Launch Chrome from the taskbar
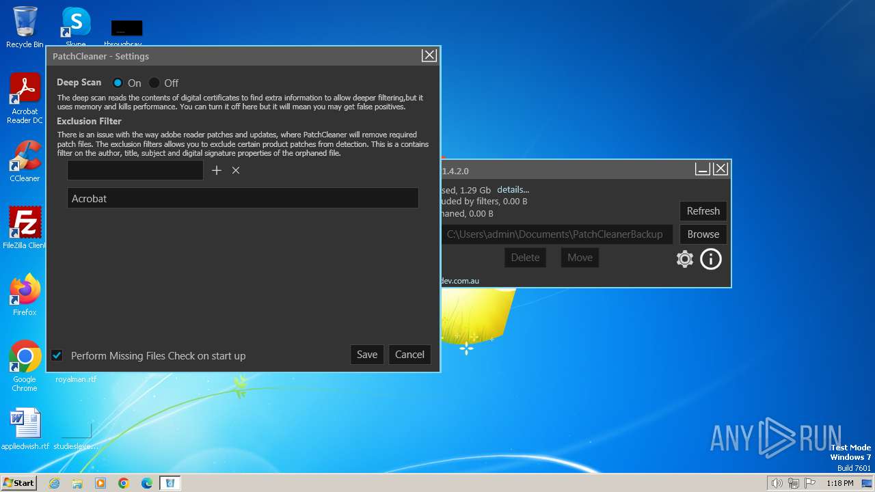The height and width of the screenshot is (492, 875). coord(124,483)
